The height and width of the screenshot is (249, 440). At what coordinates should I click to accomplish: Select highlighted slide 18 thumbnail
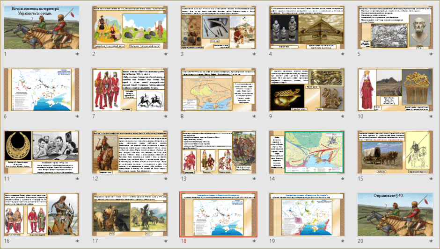218,214
